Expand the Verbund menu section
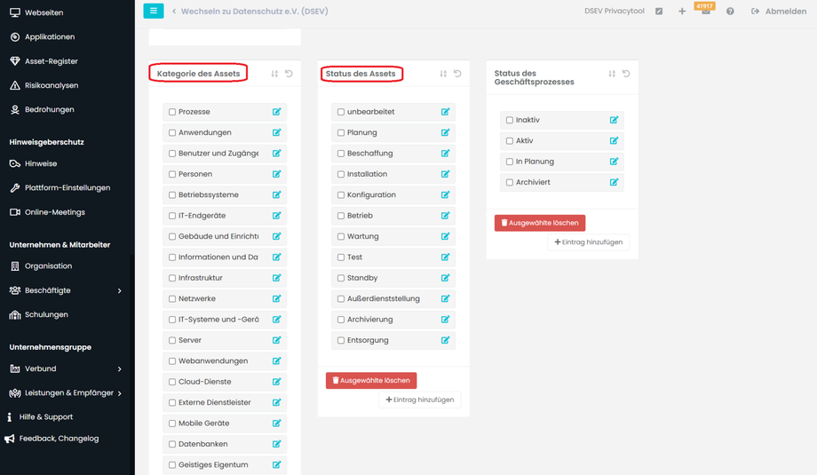The image size is (817, 475). pos(119,368)
